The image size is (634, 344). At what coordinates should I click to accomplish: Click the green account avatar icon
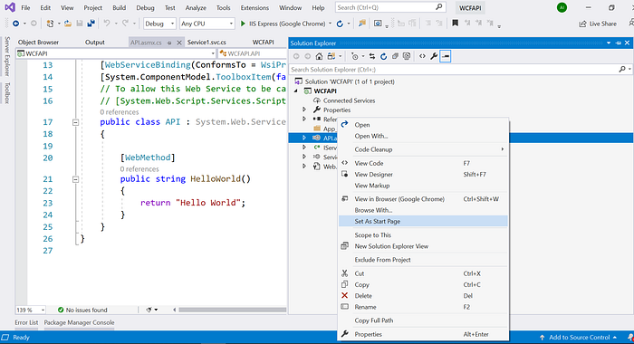click(562, 7)
